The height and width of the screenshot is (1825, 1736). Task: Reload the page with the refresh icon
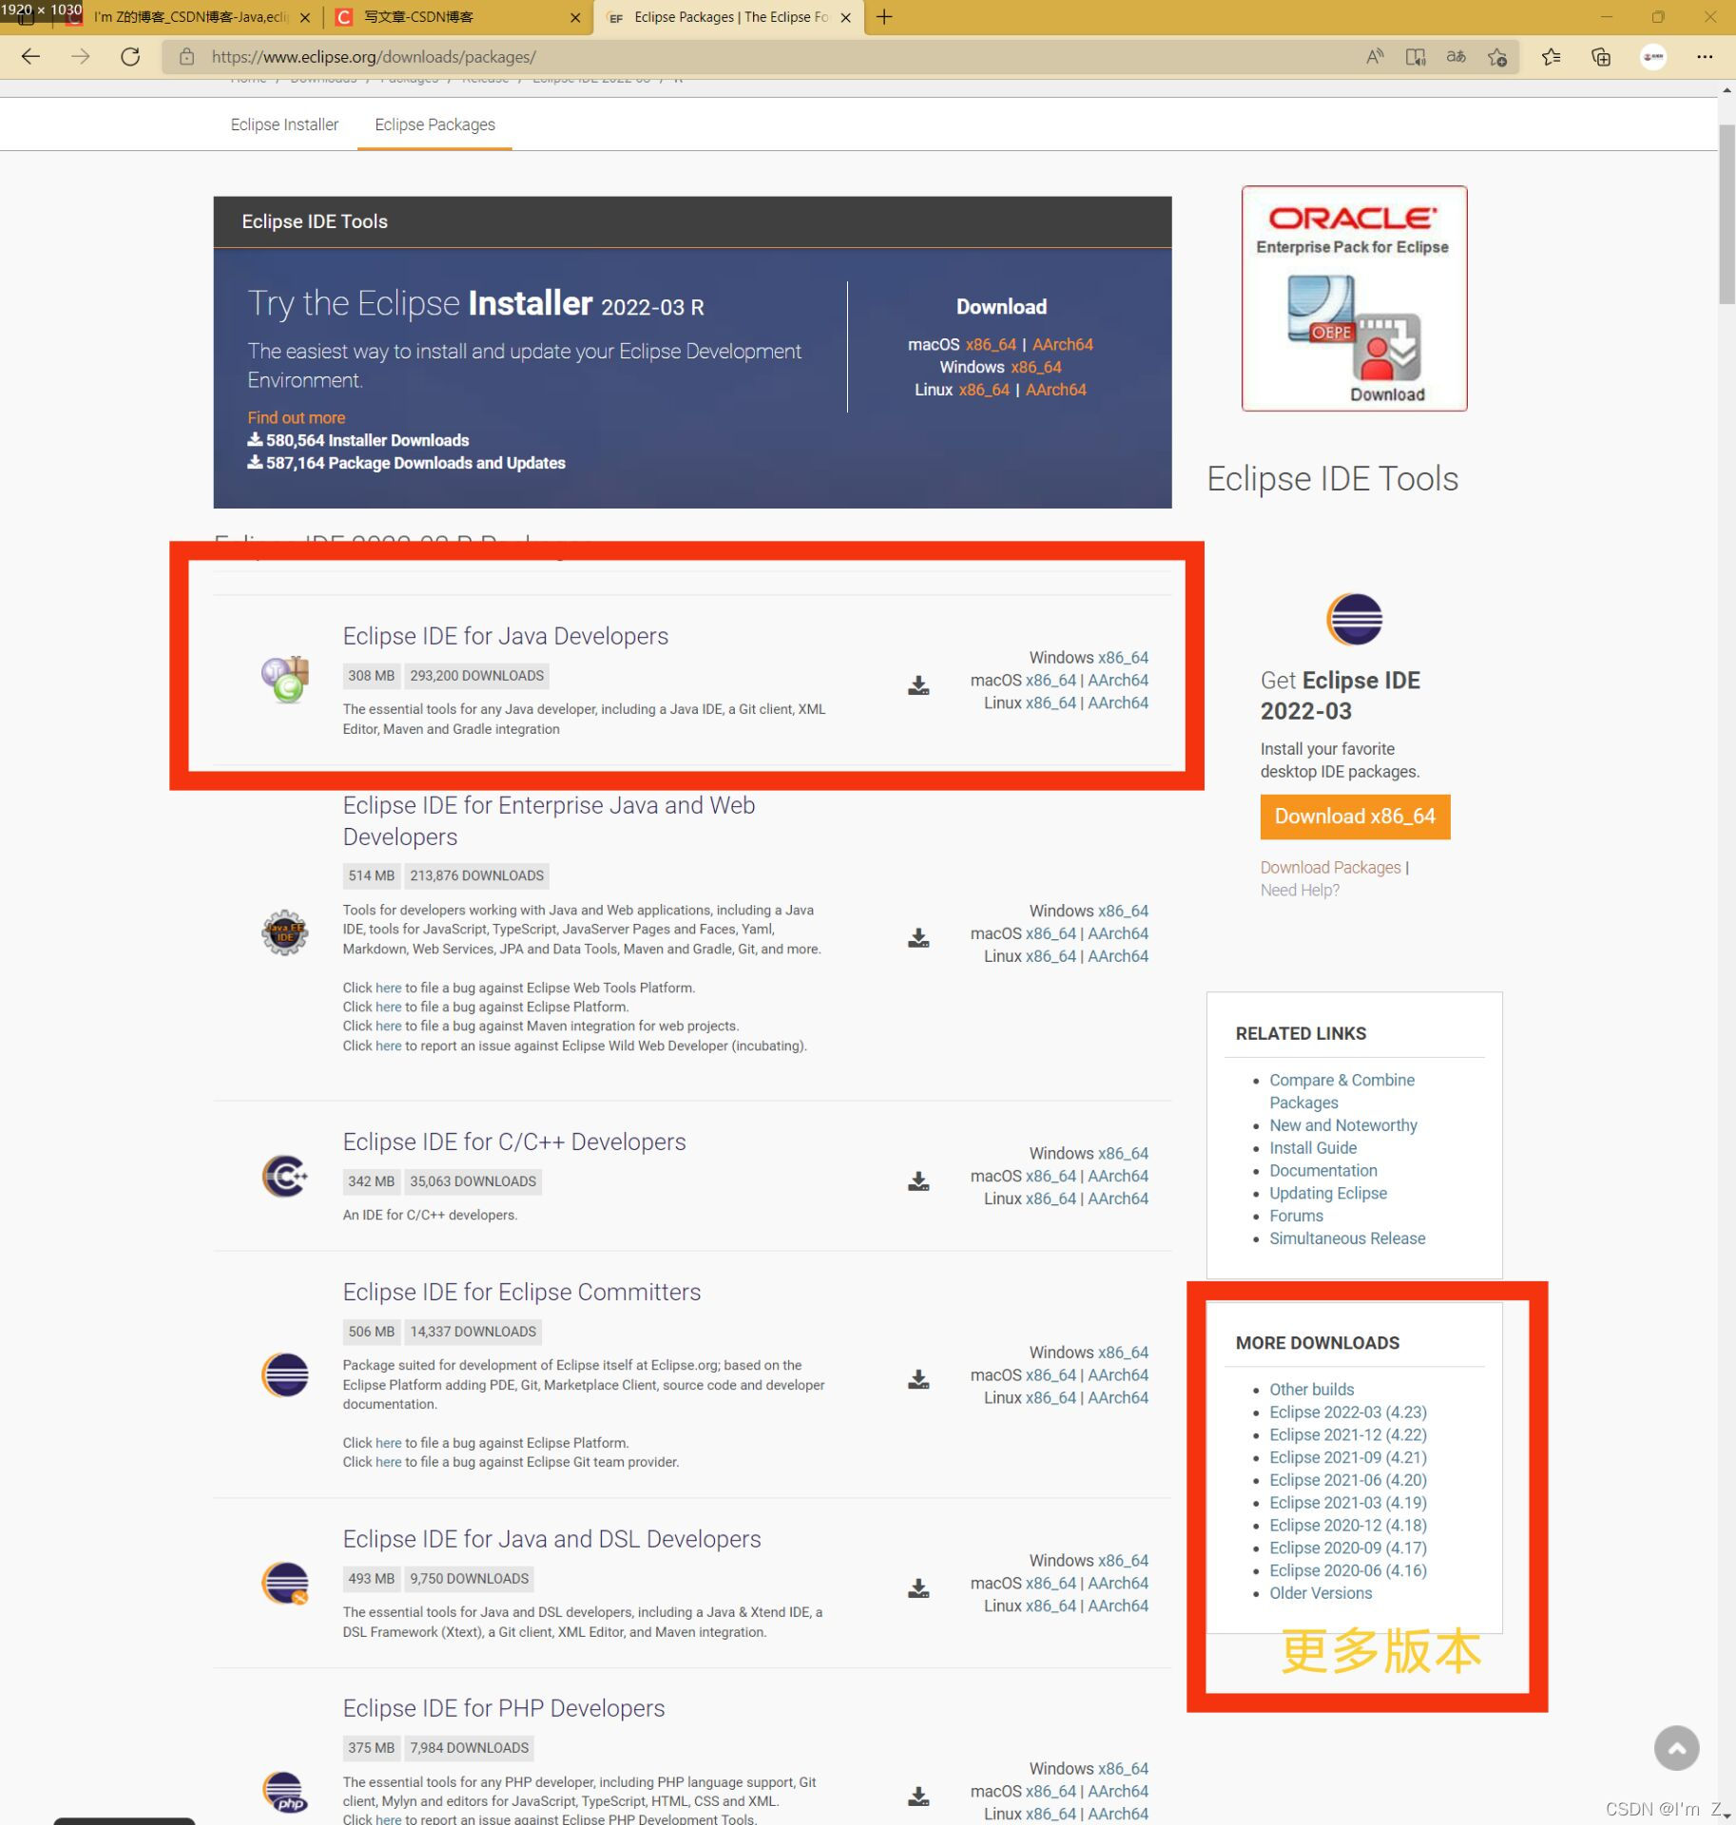[x=130, y=57]
